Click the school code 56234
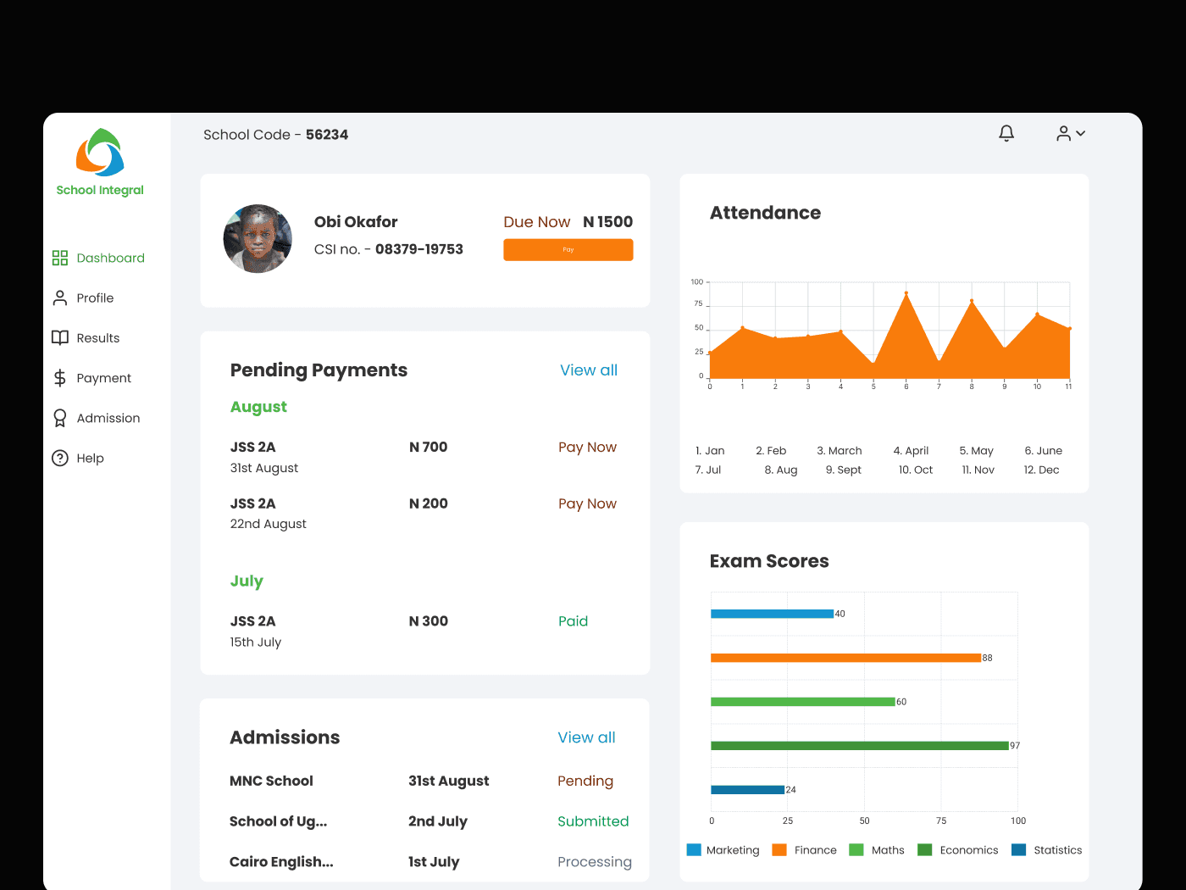1186x890 pixels. click(327, 135)
